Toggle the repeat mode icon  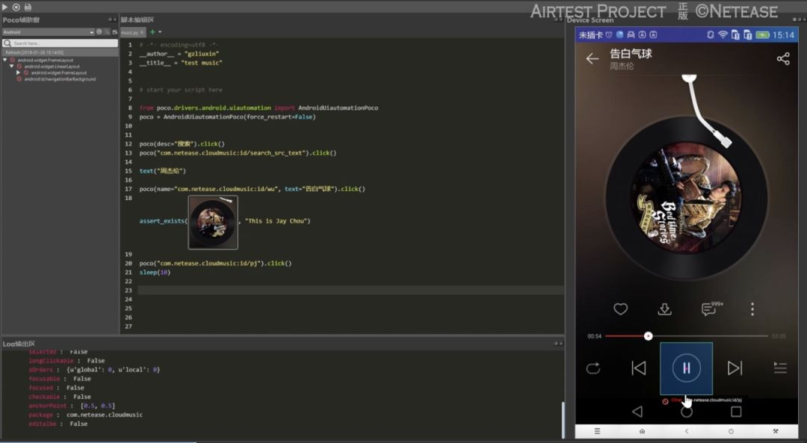[x=593, y=368]
